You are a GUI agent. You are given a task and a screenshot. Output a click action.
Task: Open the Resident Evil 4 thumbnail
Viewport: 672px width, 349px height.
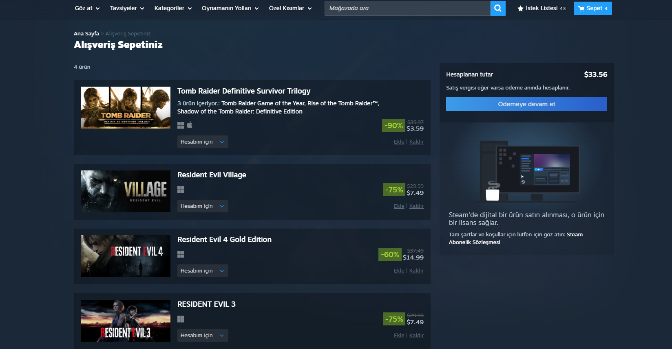coord(126,256)
